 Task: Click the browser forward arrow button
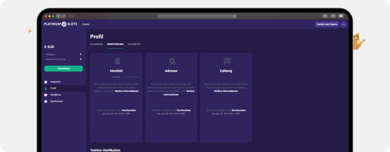coord(63,16)
